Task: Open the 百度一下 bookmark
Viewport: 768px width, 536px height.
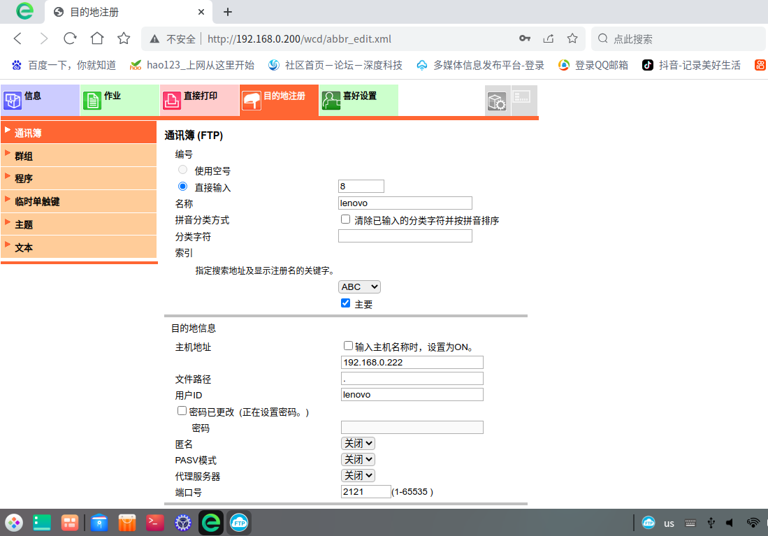Action: coord(64,65)
